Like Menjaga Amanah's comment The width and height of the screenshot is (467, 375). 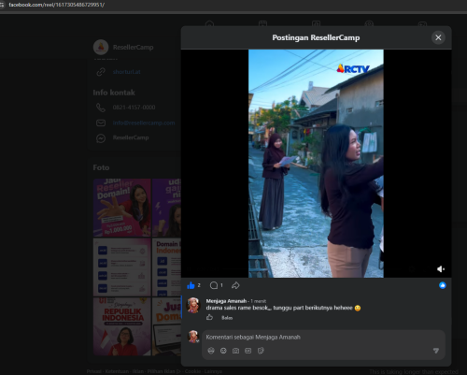209,317
